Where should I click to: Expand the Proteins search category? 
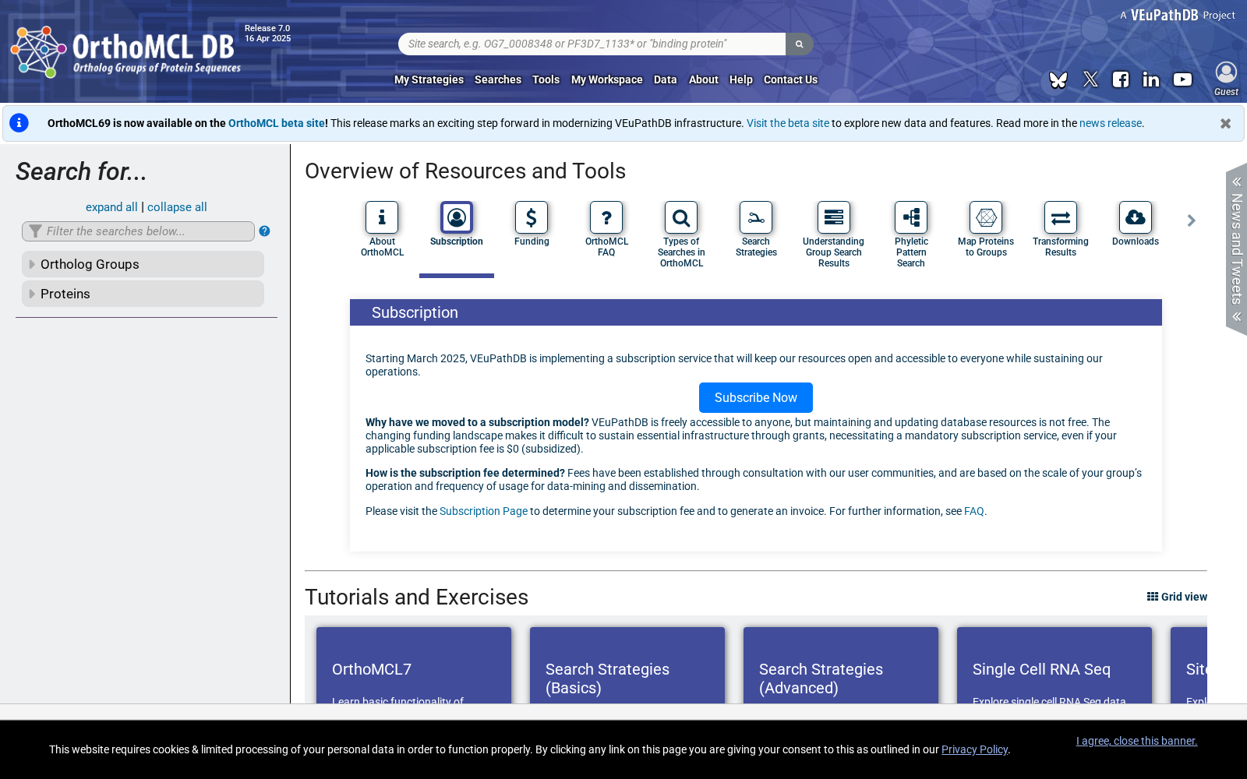coord(143,294)
